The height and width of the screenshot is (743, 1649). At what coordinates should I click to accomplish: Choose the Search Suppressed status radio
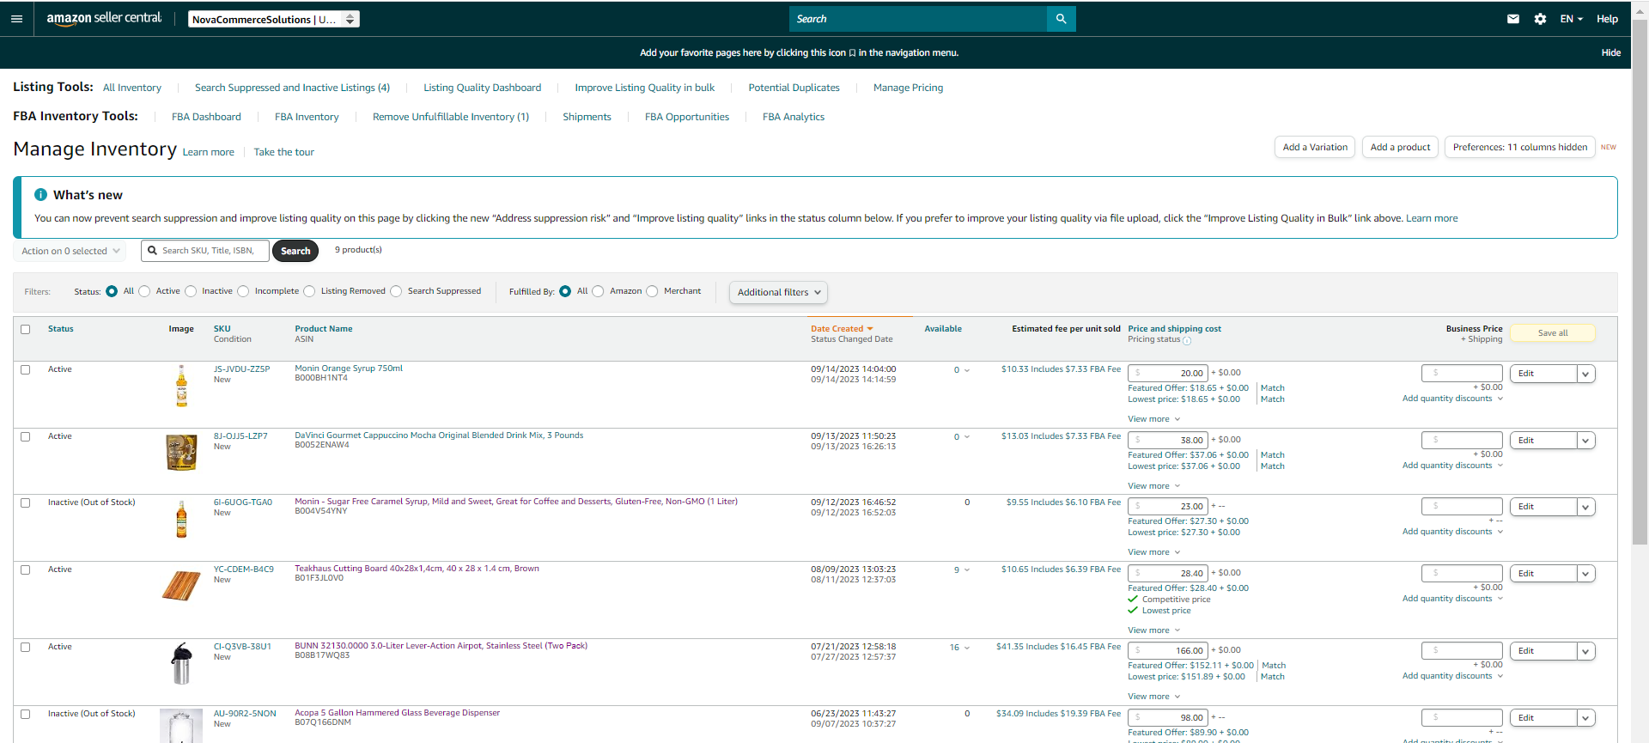pyautogui.click(x=396, y=291)
